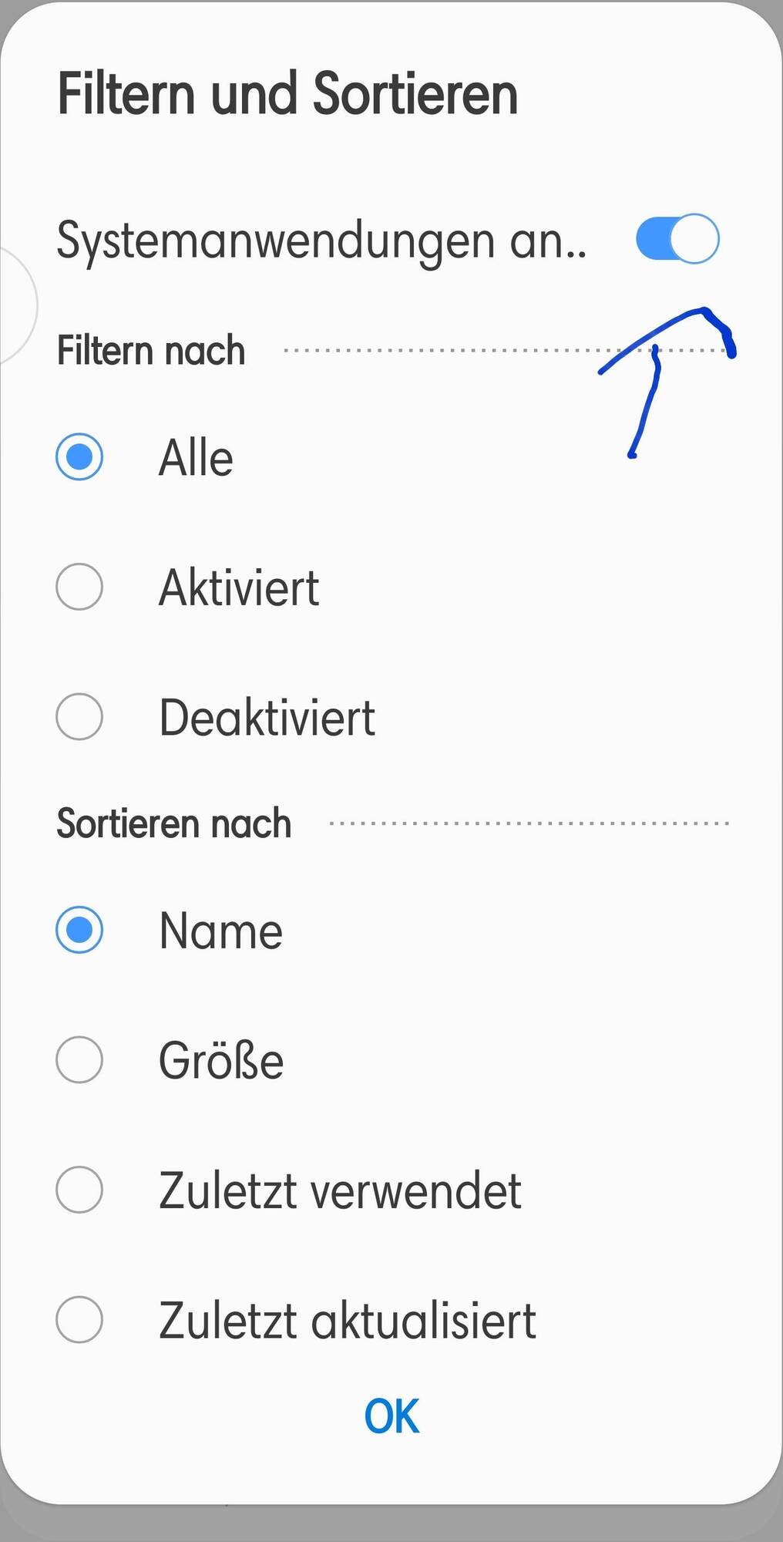Select the Alle radio button
783x1542 pixels.
coord(79,457)
